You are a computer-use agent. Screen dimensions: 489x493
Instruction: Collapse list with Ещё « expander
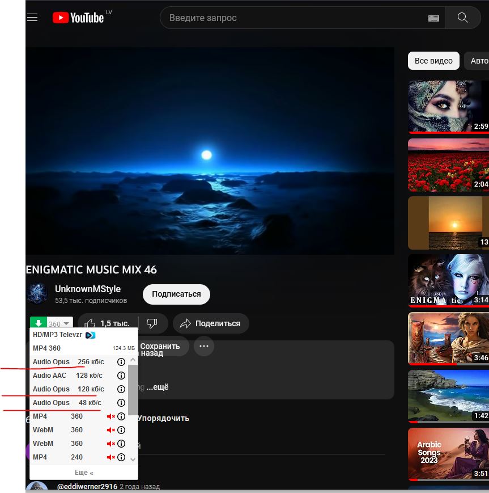tap(84, 473)
